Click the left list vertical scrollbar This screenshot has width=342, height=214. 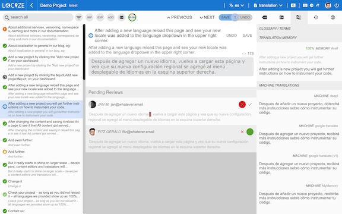coord(84,52)
